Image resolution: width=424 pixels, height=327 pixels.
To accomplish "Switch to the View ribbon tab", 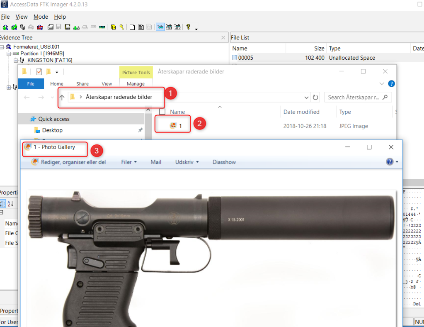I will (x=107, y=84).
